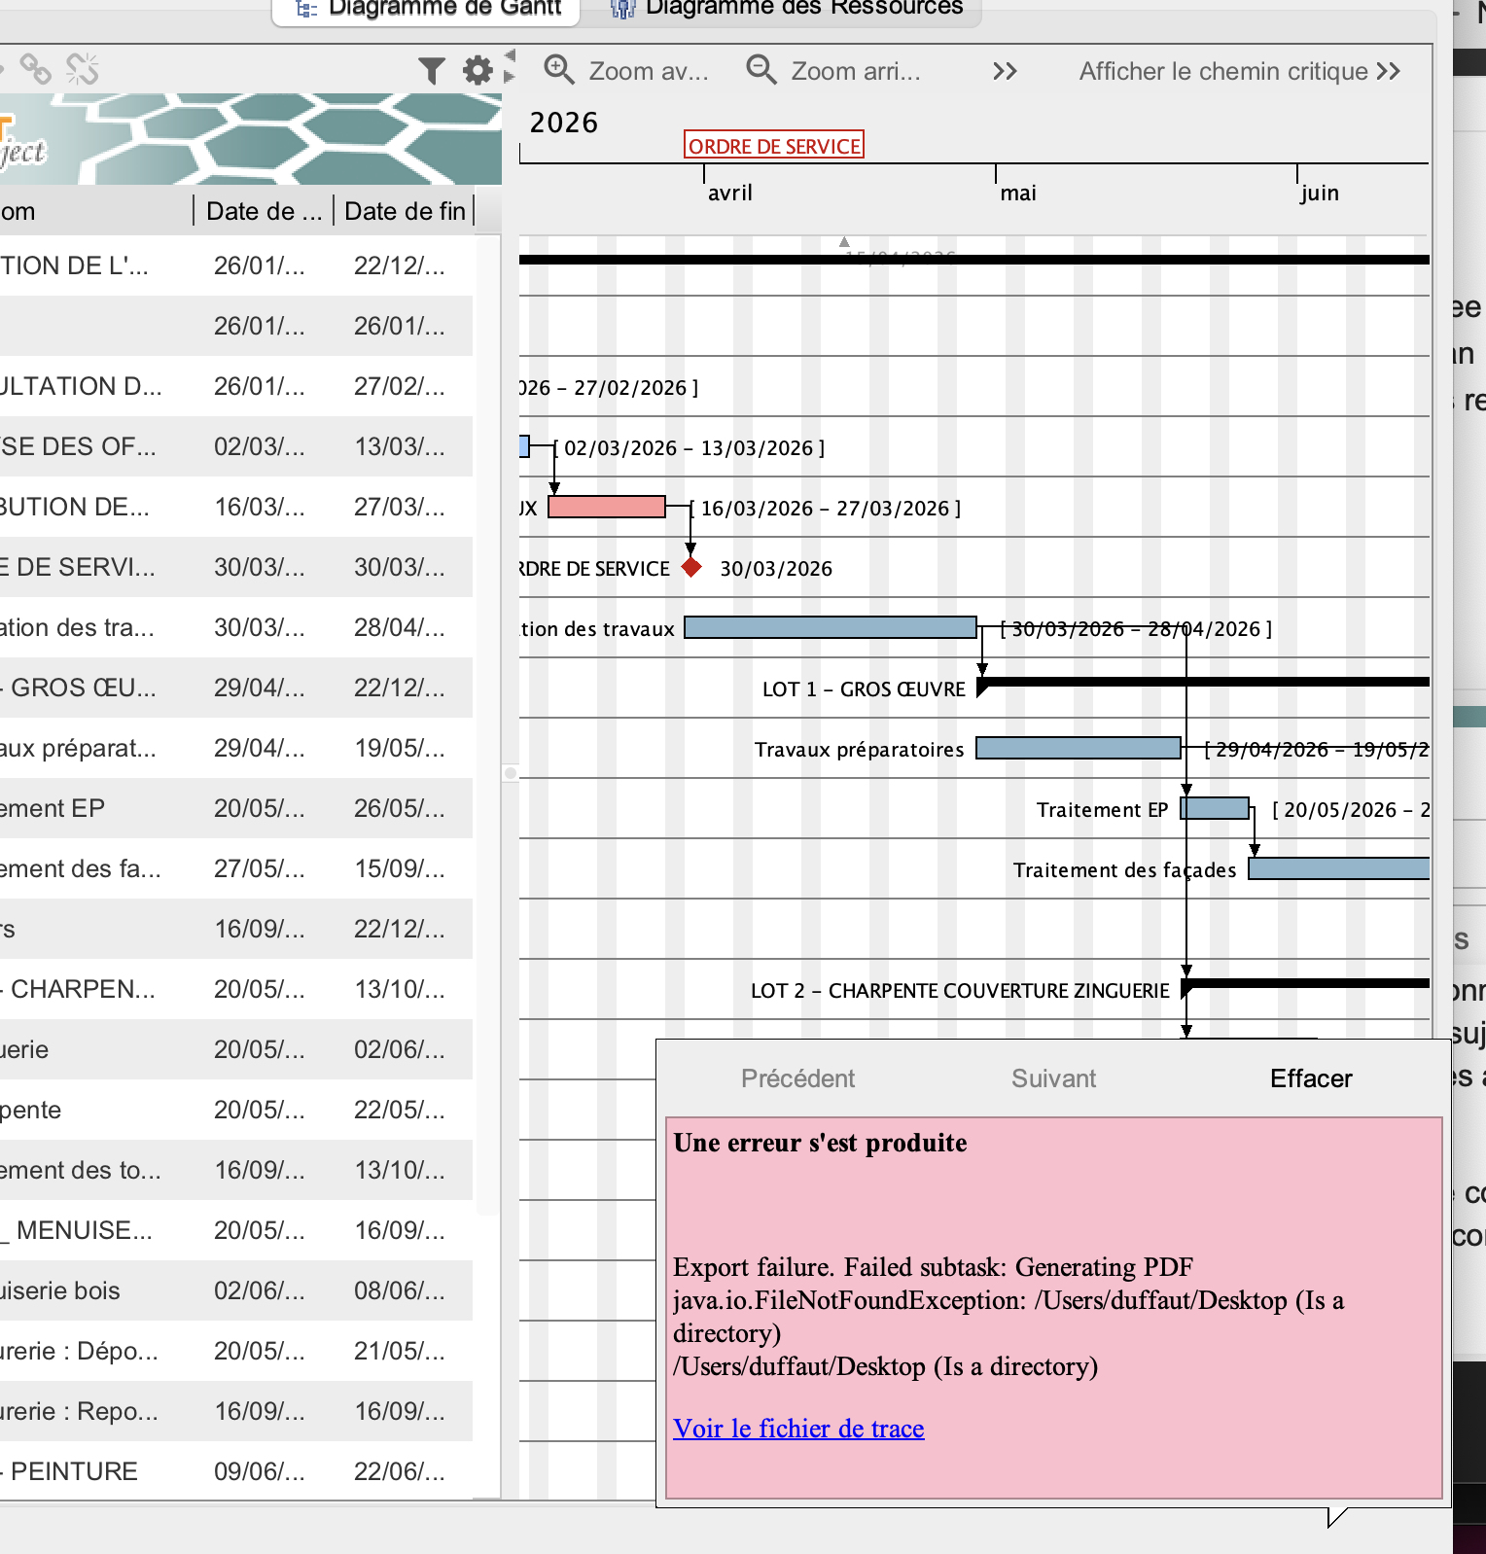Open the Voir le fichier de trace link
Screen dimensions: 1486x1554
click(x=798, y=1428)
